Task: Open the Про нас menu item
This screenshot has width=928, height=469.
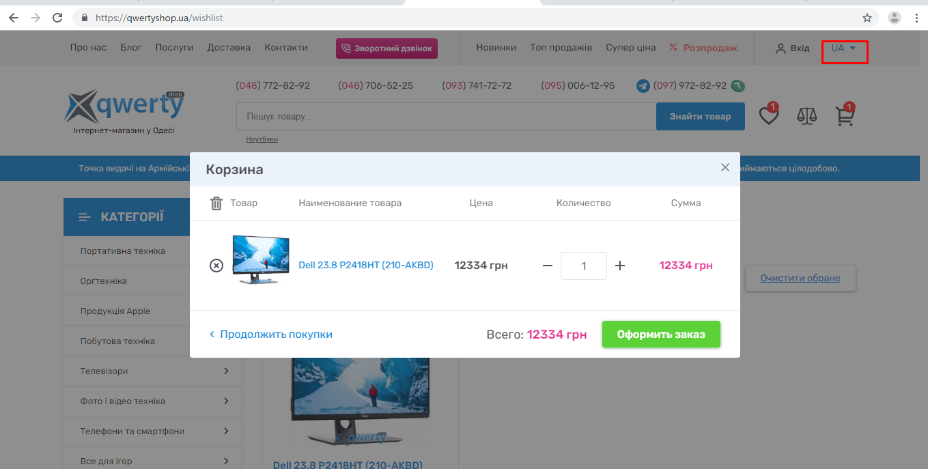Action: (x=89, y=48)
